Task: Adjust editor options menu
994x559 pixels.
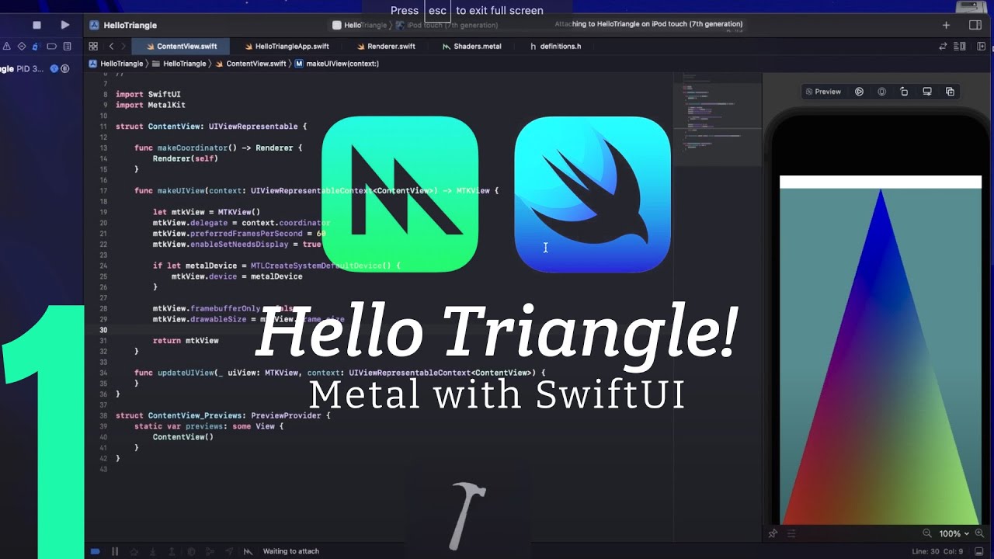Action: coord(961,47)
